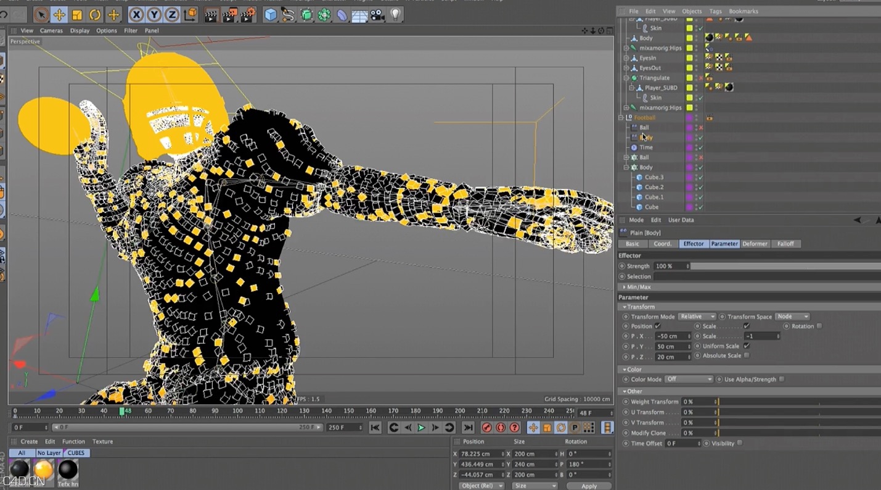Open the Color Mode dropdown set to Off
881x490 pixels.
tap(689, 379)
